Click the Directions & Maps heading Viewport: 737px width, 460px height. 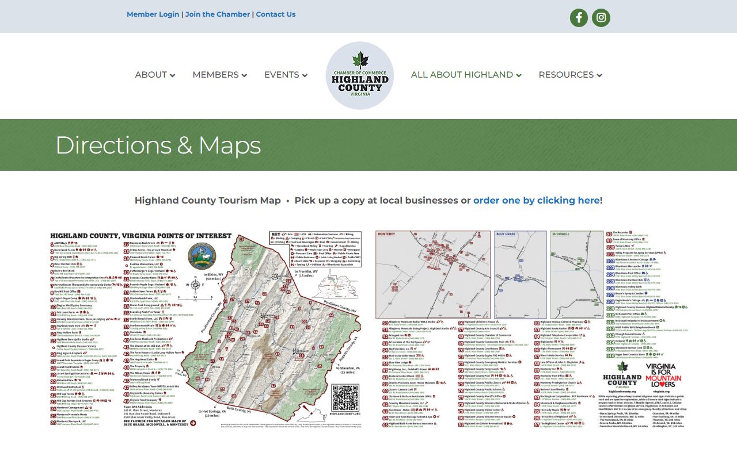(x=158, y=145)
